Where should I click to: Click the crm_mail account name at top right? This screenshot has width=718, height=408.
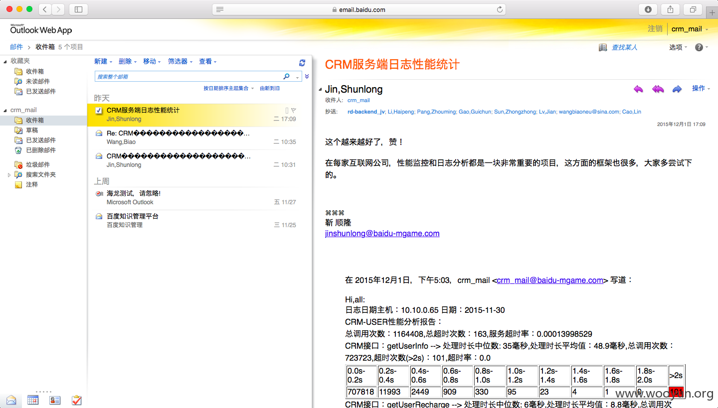687,29
